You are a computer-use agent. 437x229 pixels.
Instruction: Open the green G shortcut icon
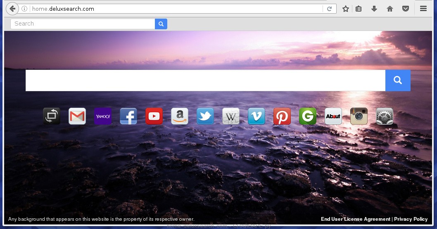[308, 116]
